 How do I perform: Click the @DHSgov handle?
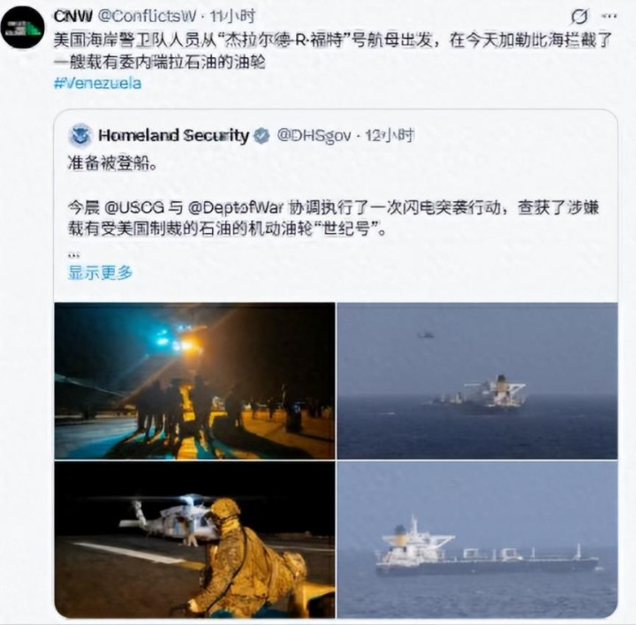click(314, 135)
